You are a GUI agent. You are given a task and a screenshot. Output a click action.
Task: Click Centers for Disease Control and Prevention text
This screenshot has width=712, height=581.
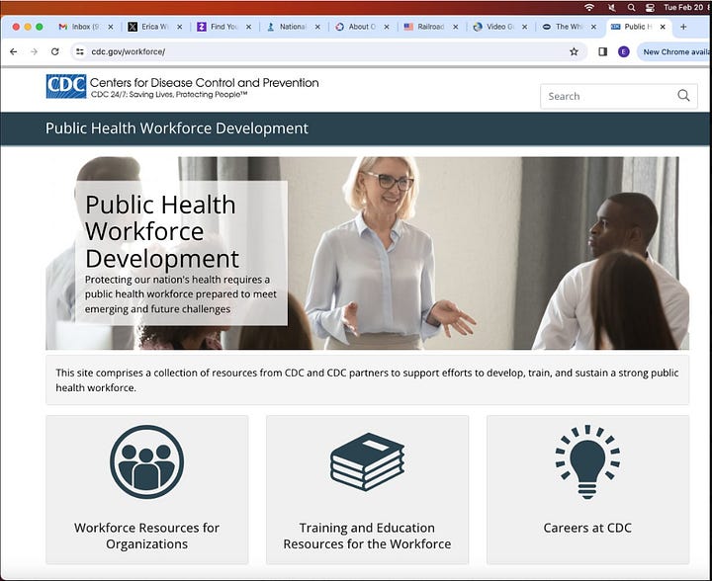point(205,83)
